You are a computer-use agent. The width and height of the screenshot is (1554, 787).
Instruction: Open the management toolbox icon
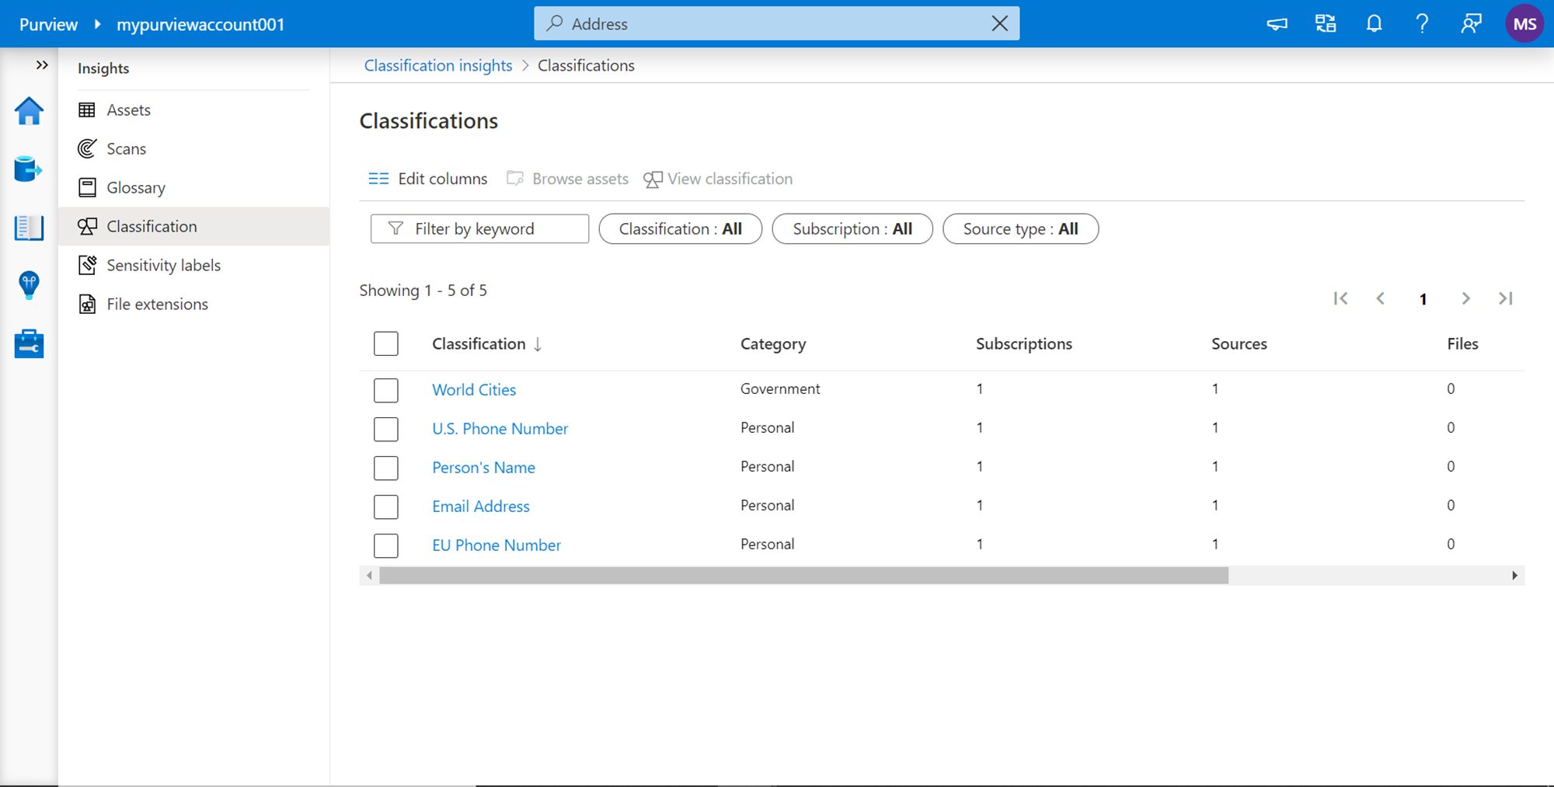pos(29,343)
